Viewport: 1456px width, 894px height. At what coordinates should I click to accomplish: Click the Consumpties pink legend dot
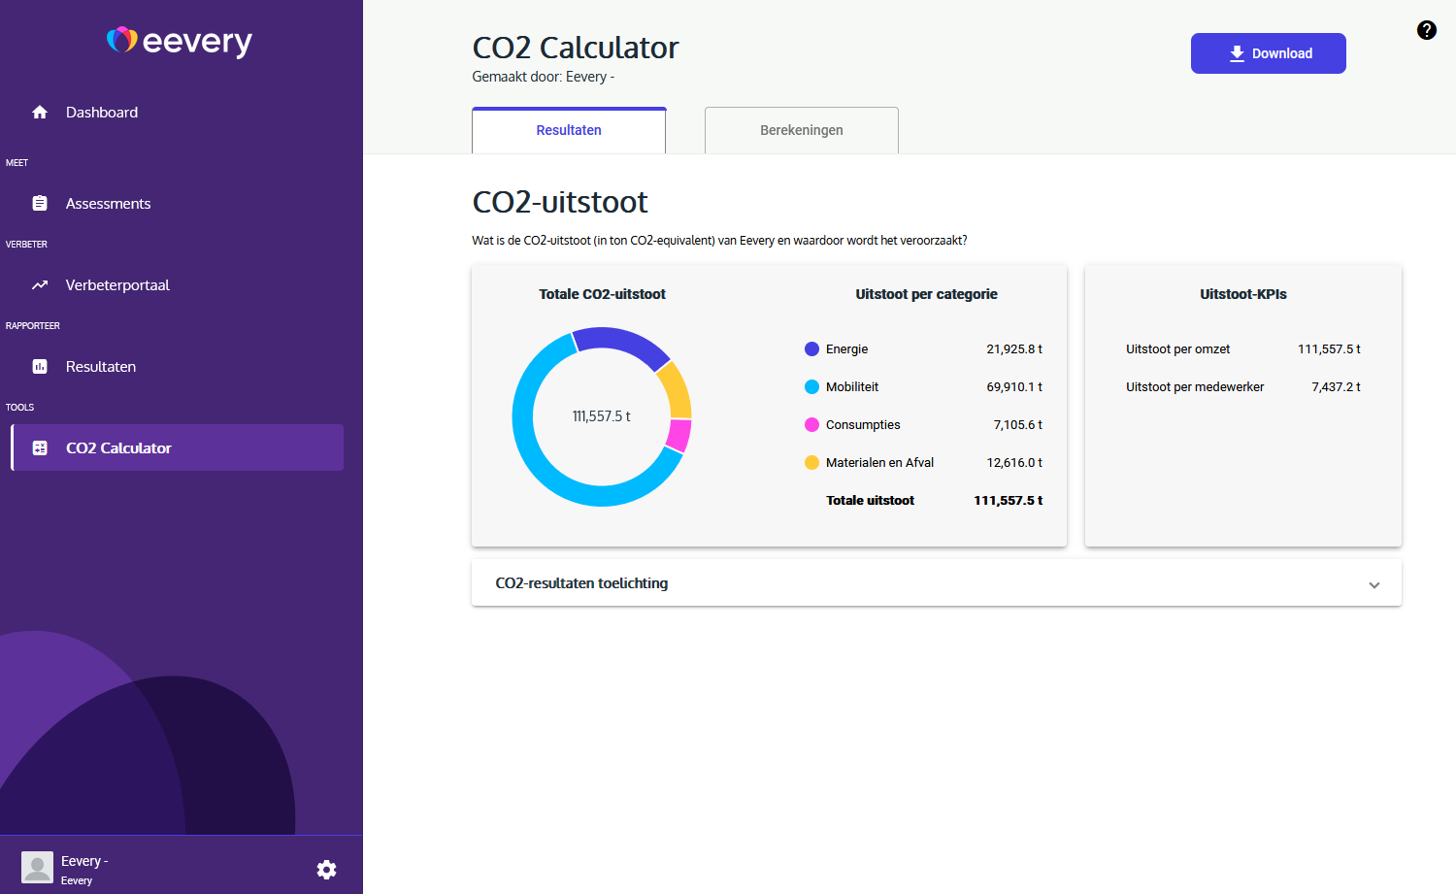click(x=811, y=425)
